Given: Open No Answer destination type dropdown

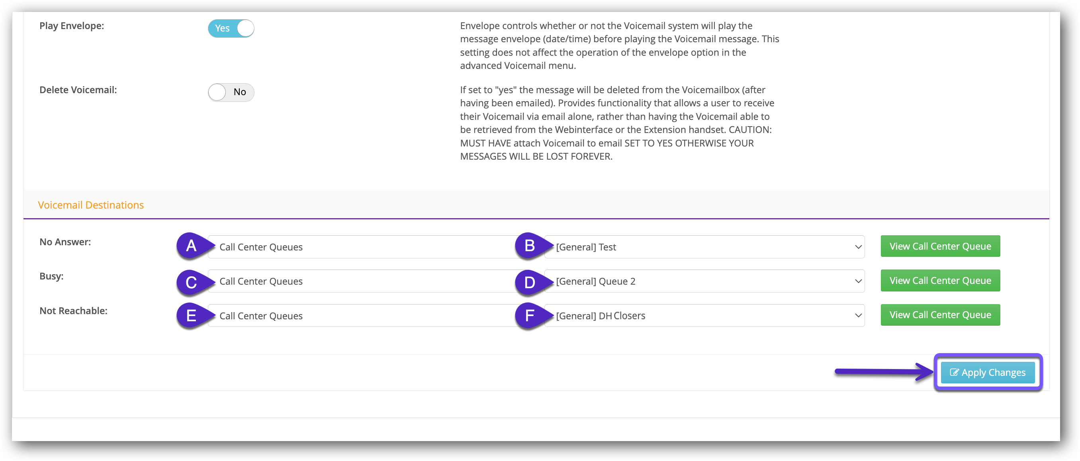Looking at the screenshot, I should (368, 247).
